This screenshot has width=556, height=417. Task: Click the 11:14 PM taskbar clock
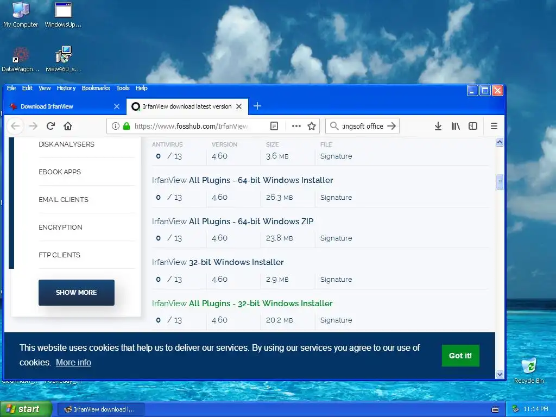click(535, 409)
